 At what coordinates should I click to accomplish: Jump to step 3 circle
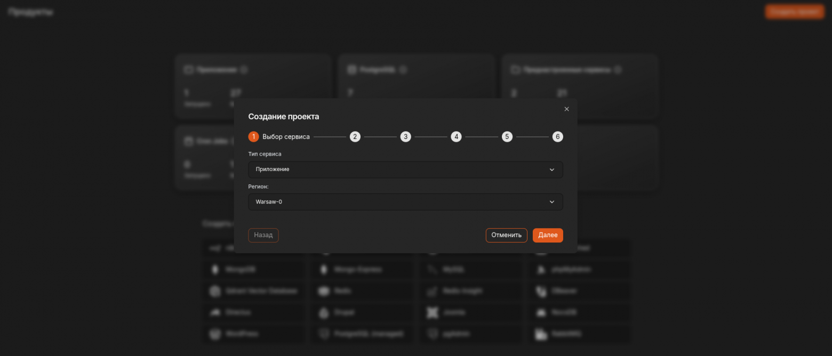pyautogui.click(x=406, y=137)
